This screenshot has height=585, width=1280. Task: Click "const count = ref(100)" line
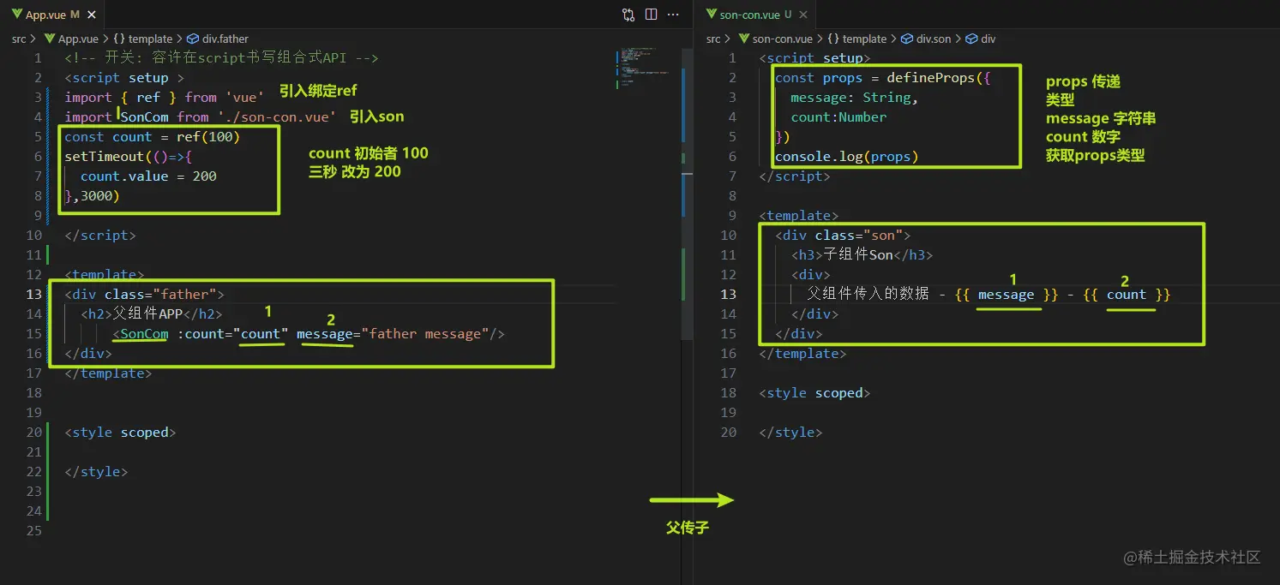coord(152,136)
